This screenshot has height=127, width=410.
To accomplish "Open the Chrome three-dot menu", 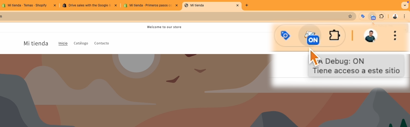I will click(404, 16).
